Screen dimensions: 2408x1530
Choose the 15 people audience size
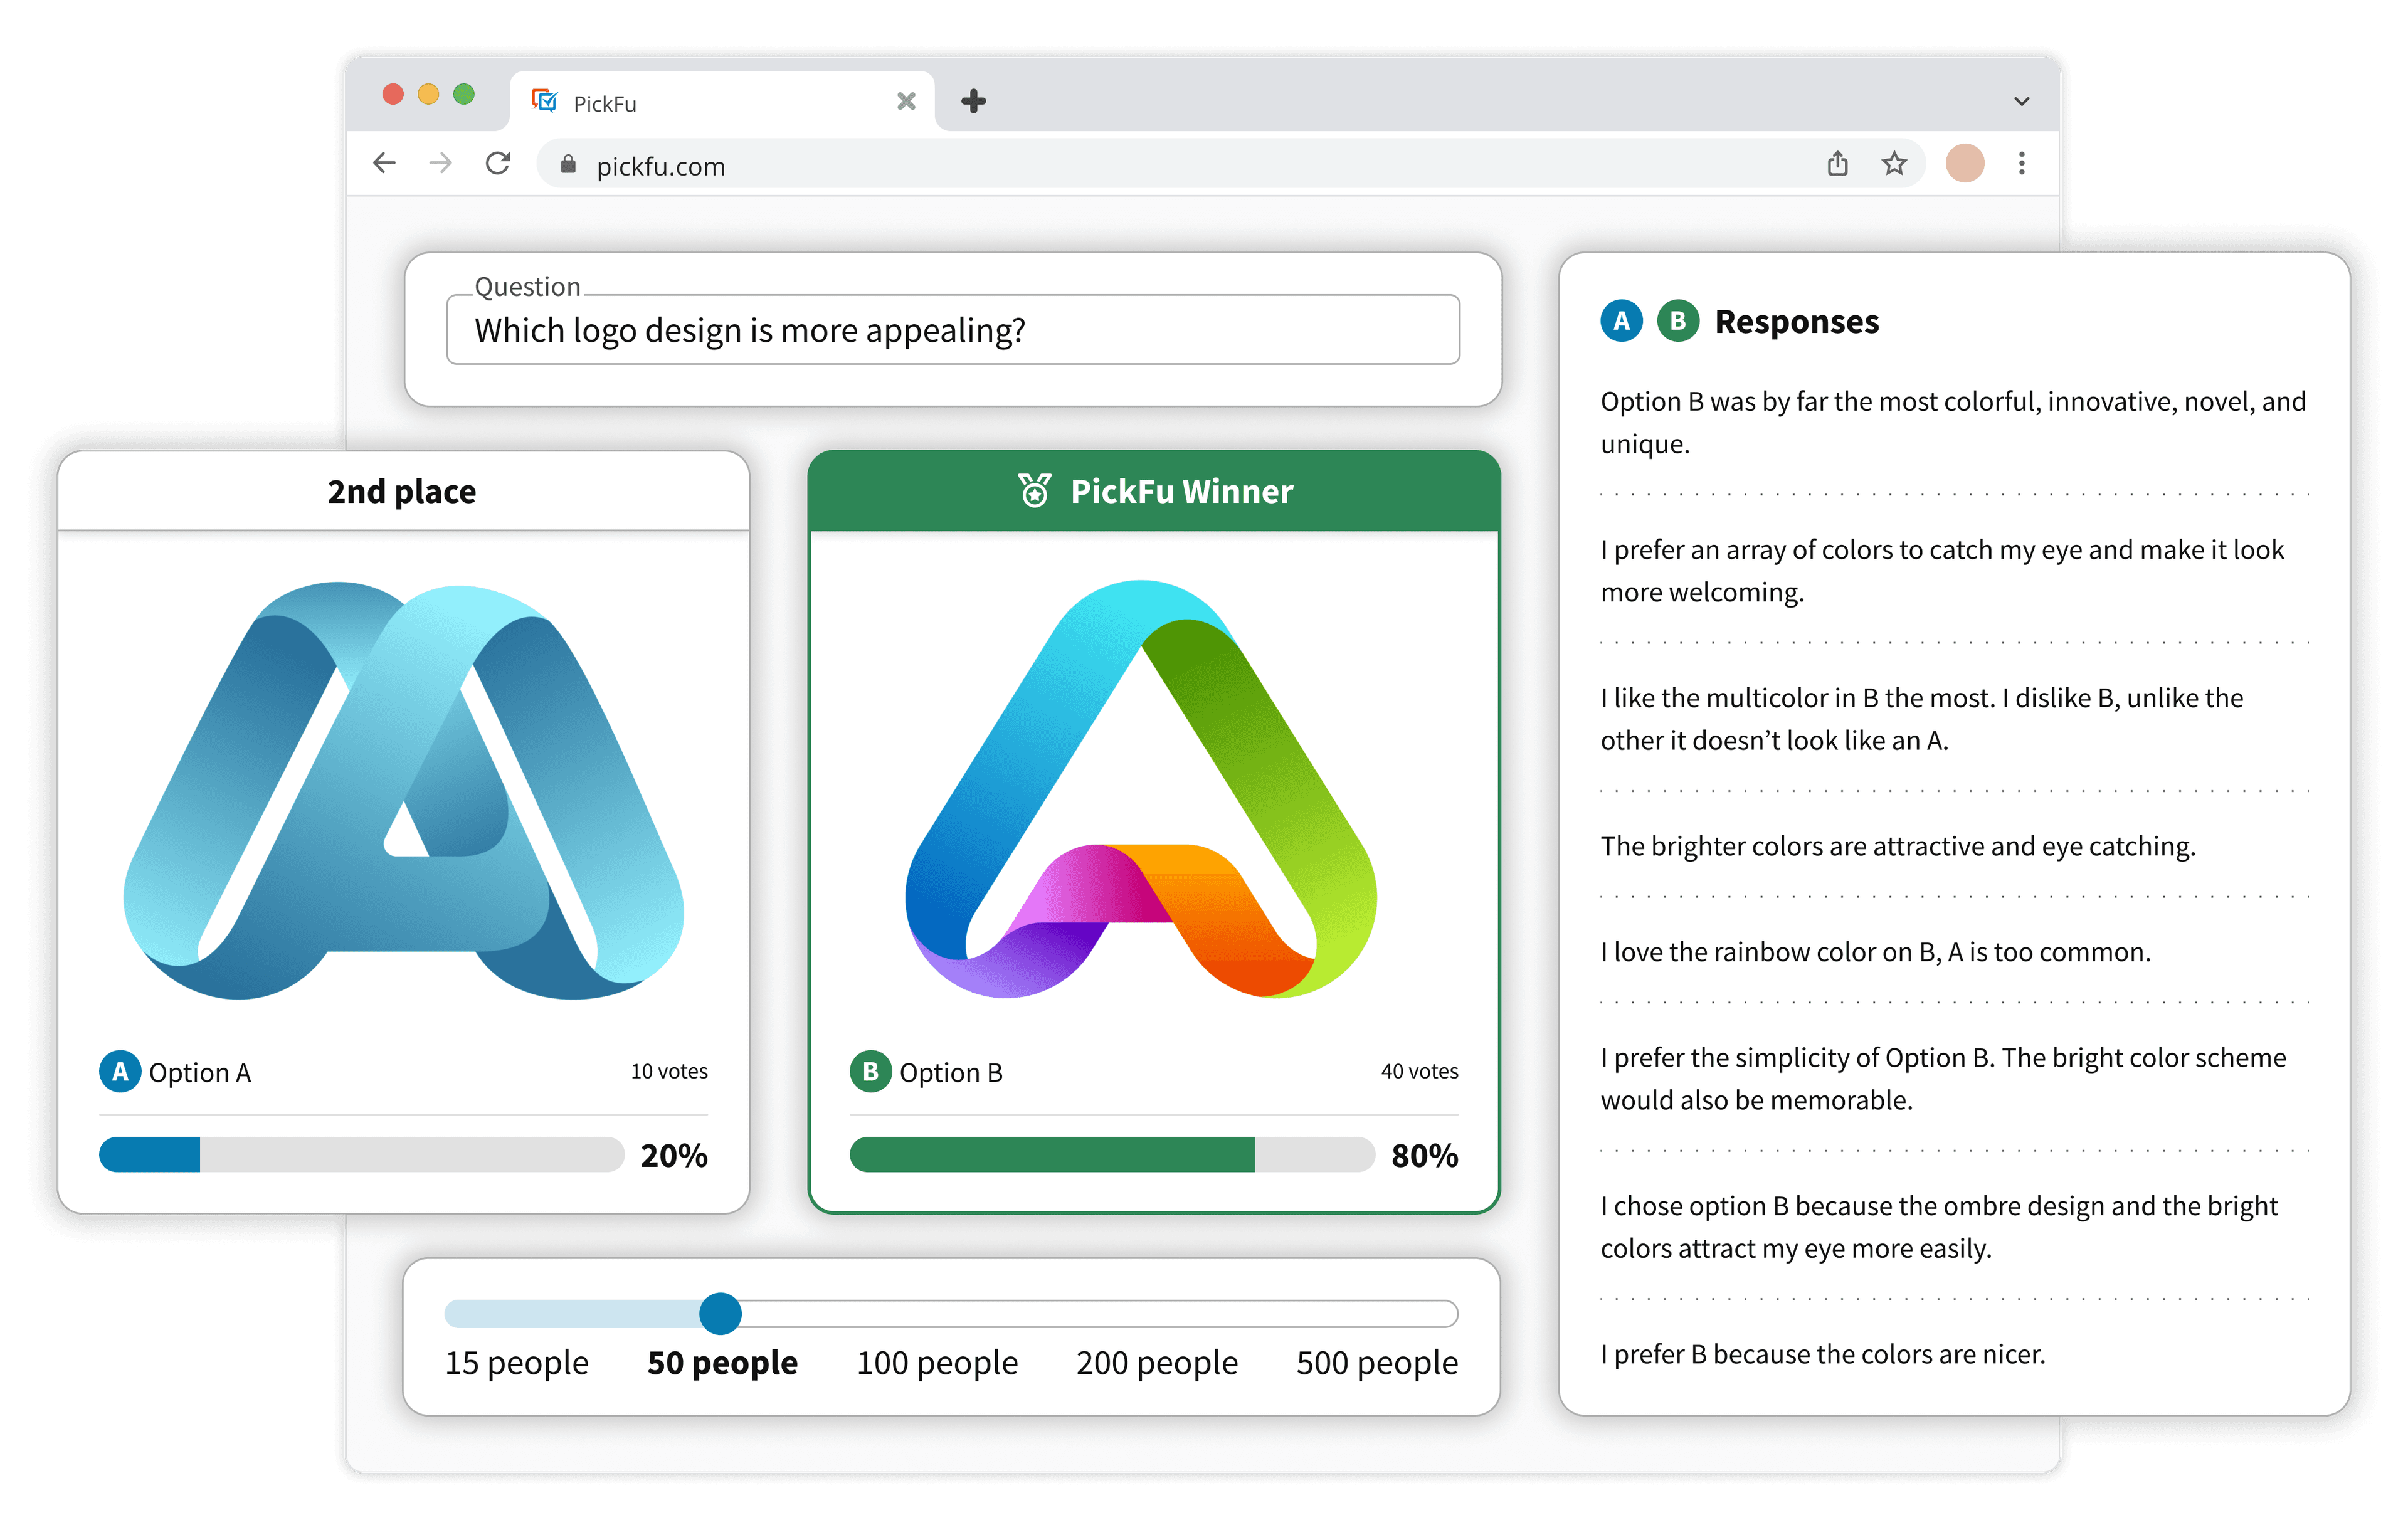pos(517,1363)
